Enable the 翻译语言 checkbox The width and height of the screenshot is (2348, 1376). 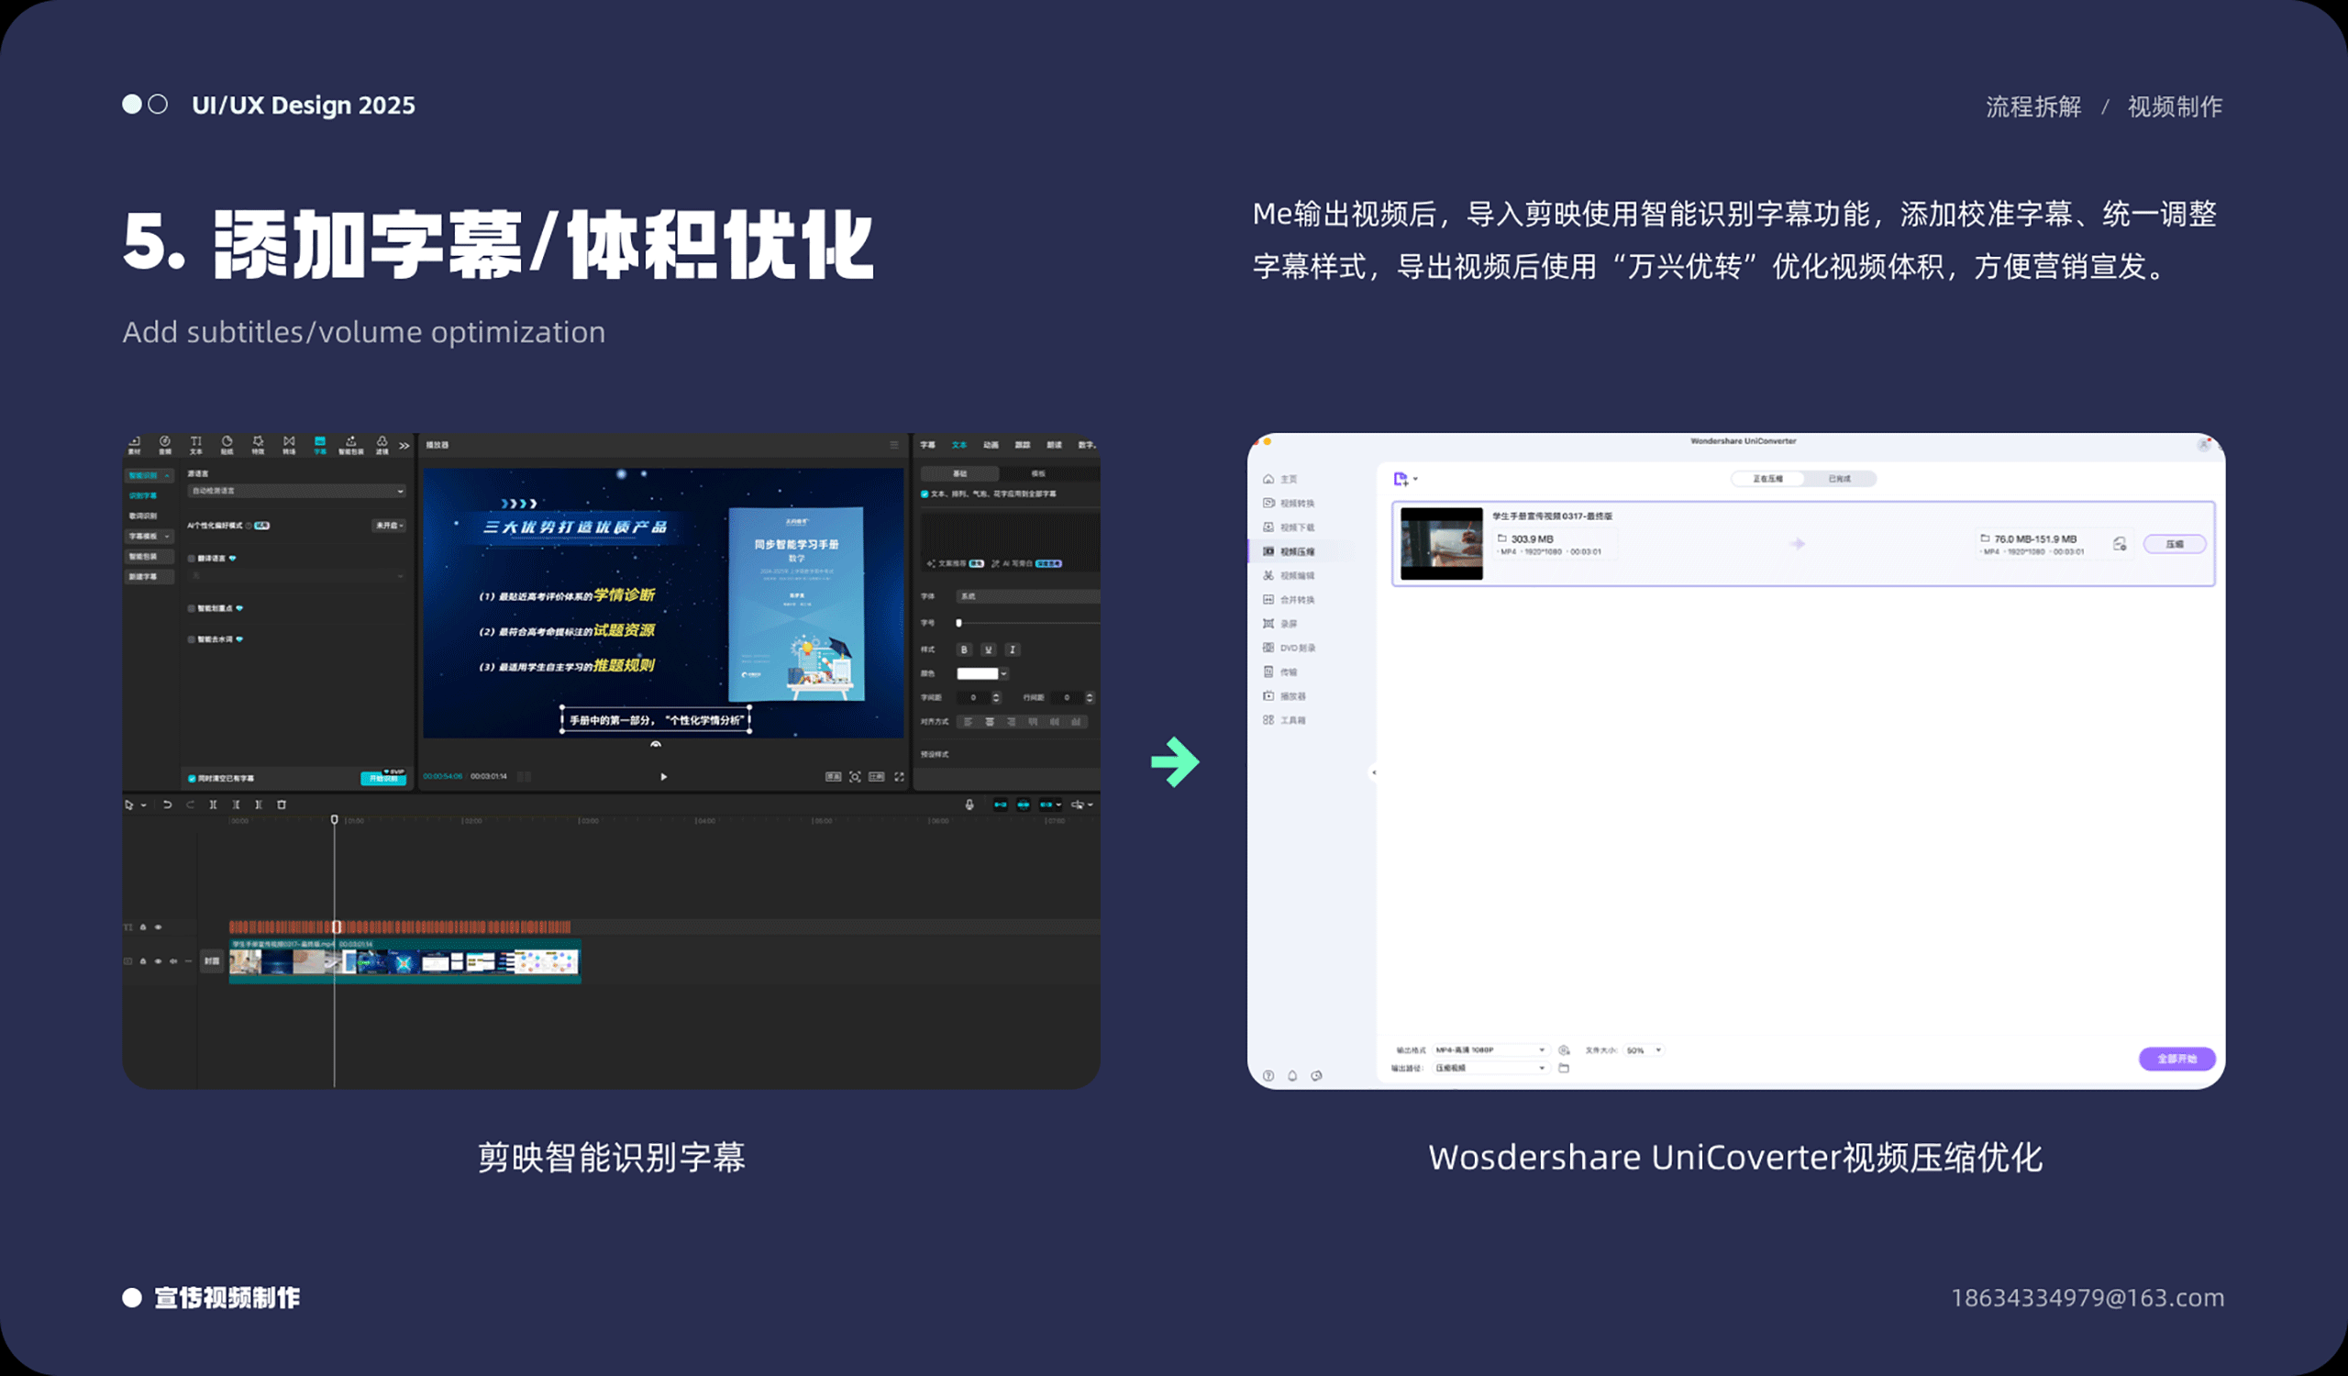click(192, 558)
